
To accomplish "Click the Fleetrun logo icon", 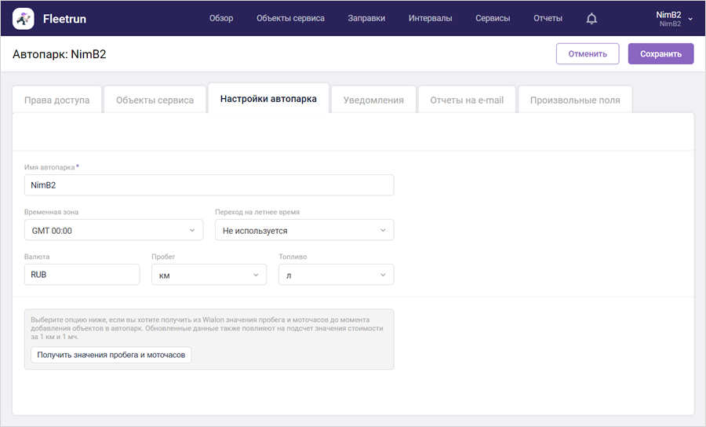I will pyautogui.click(x=24, y=18).
